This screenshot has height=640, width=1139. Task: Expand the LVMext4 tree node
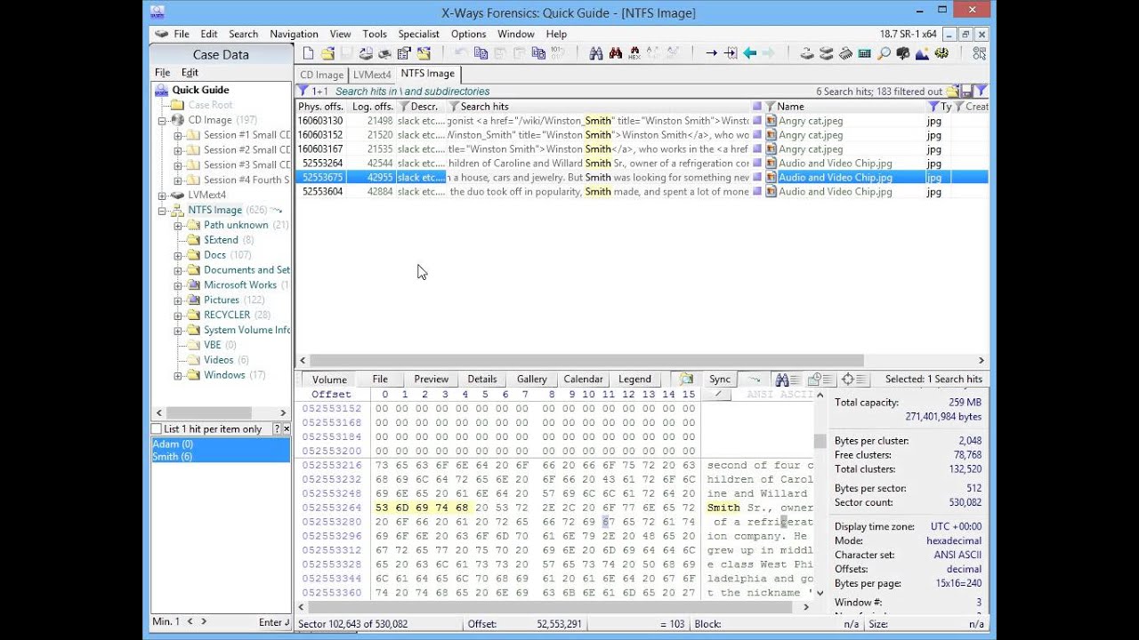[x=162, y=196]
